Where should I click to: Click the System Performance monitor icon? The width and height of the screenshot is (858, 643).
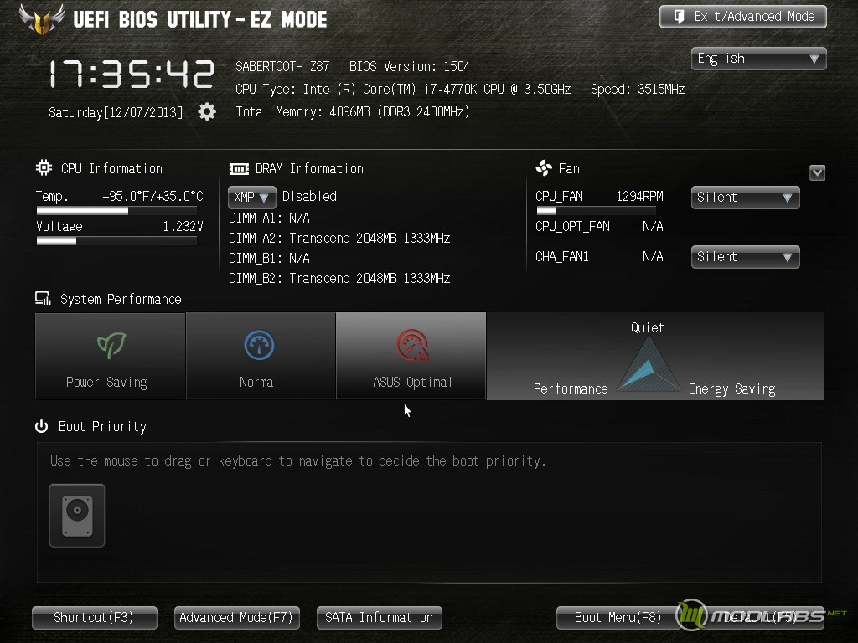44,299
